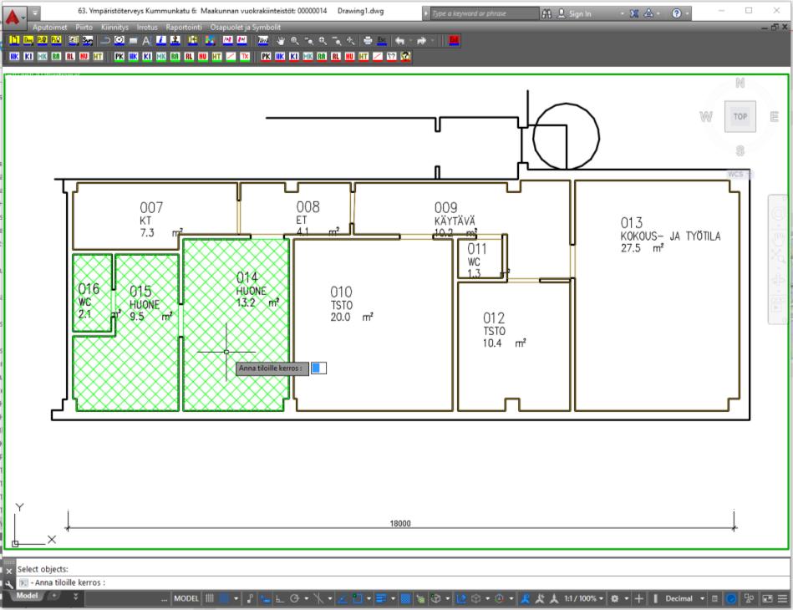Select the text tool 'A' icon
The height and width of the screenshot is (610, 793).
(x=146, y=40)
